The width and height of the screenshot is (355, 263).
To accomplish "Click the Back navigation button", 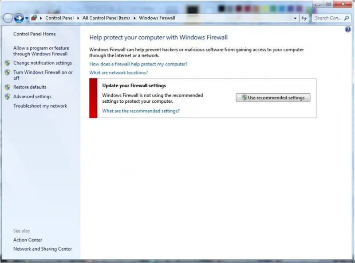I will click(8, 18).
